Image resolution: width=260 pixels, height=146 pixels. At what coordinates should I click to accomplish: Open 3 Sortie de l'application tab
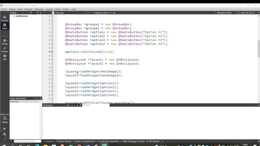pyautogui.click(x=84, y=141)
